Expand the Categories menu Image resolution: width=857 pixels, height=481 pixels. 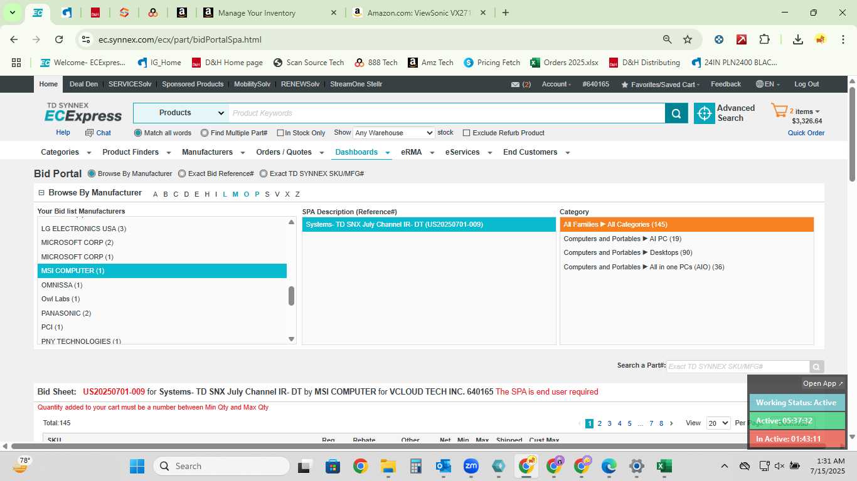pyautogui.click(x=66, y=152)
